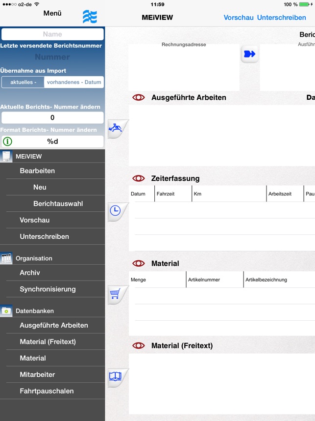Viewport: 315px width, 421px height.
Task: Select the 'aktuelles -' segment
Action: (23, 82)
